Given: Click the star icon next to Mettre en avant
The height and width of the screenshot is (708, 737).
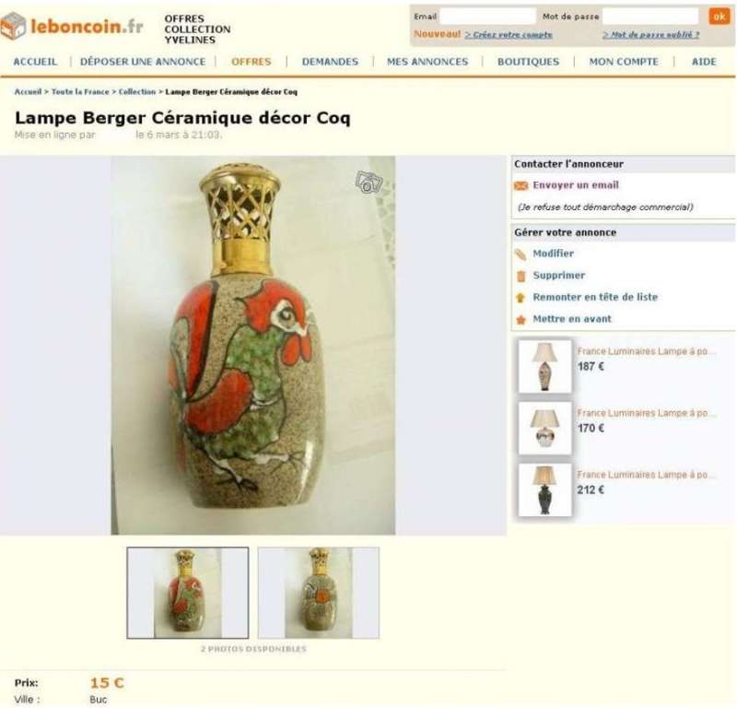Looking at the screenshot, I should (521, 320).
